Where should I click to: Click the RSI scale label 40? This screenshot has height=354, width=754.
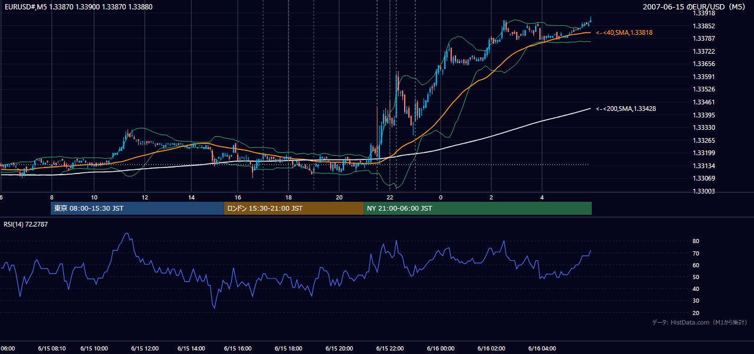pyautogui.click(x=696, y=289)
